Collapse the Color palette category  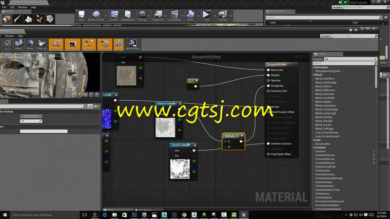click(x=313, y=140)
